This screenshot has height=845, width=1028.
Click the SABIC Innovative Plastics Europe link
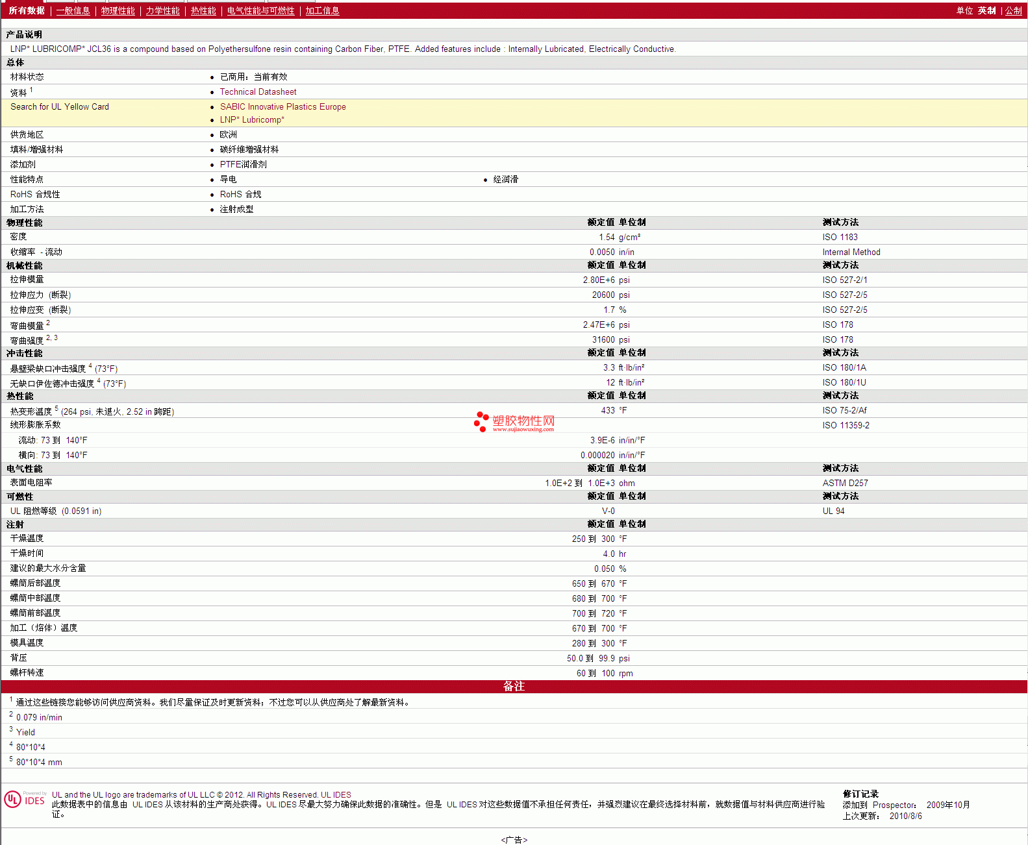tap(282, 107)
